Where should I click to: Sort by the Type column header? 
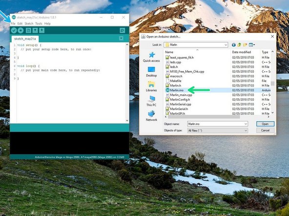(266, 52)
